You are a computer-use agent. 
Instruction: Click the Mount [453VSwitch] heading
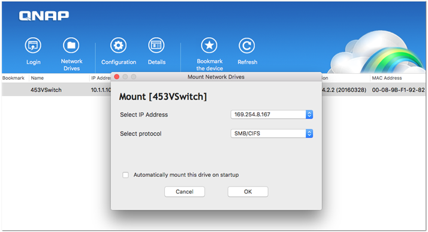163,97
